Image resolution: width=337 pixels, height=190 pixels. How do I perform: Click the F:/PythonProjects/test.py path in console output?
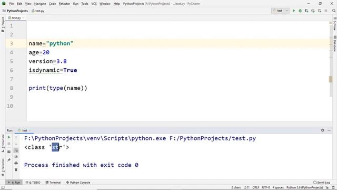[213, 138]
